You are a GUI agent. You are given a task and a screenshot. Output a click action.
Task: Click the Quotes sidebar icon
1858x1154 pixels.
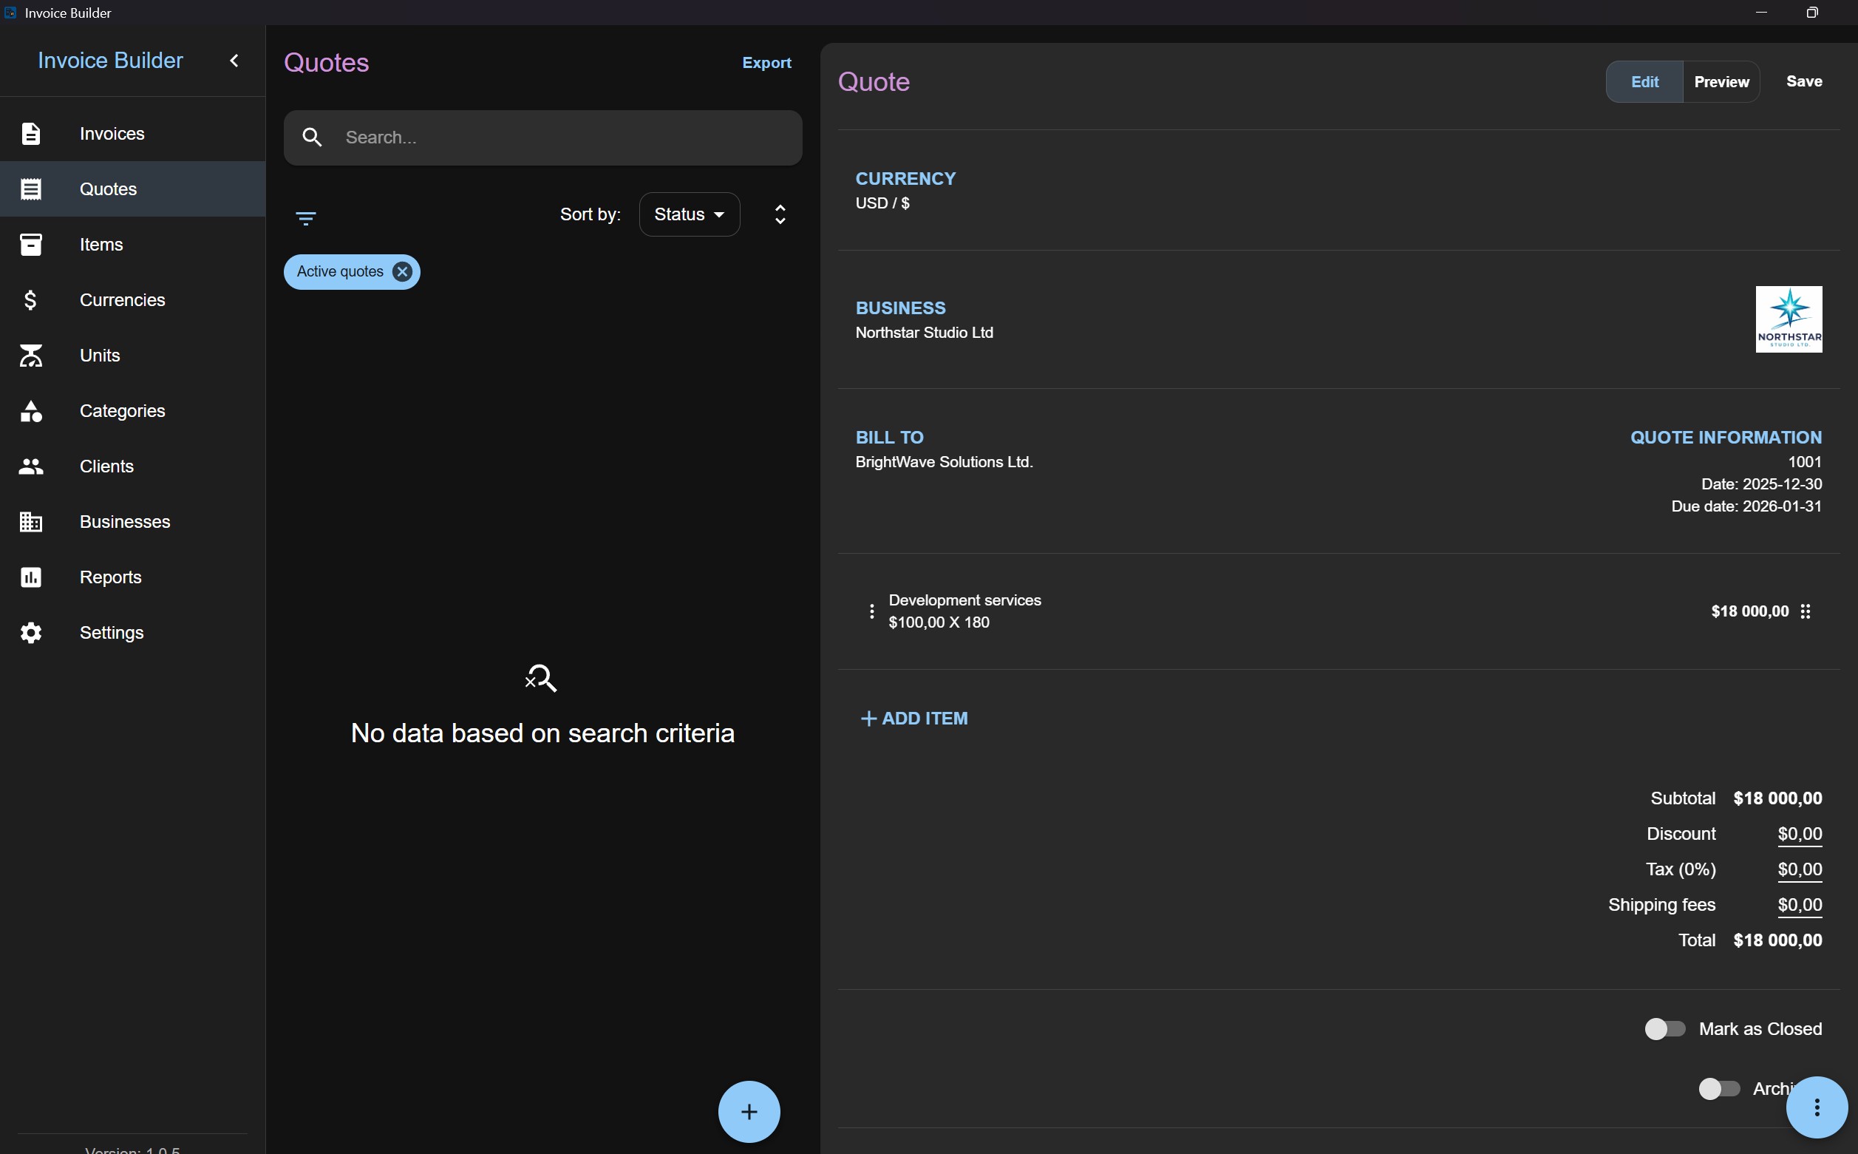coord(30,189)
